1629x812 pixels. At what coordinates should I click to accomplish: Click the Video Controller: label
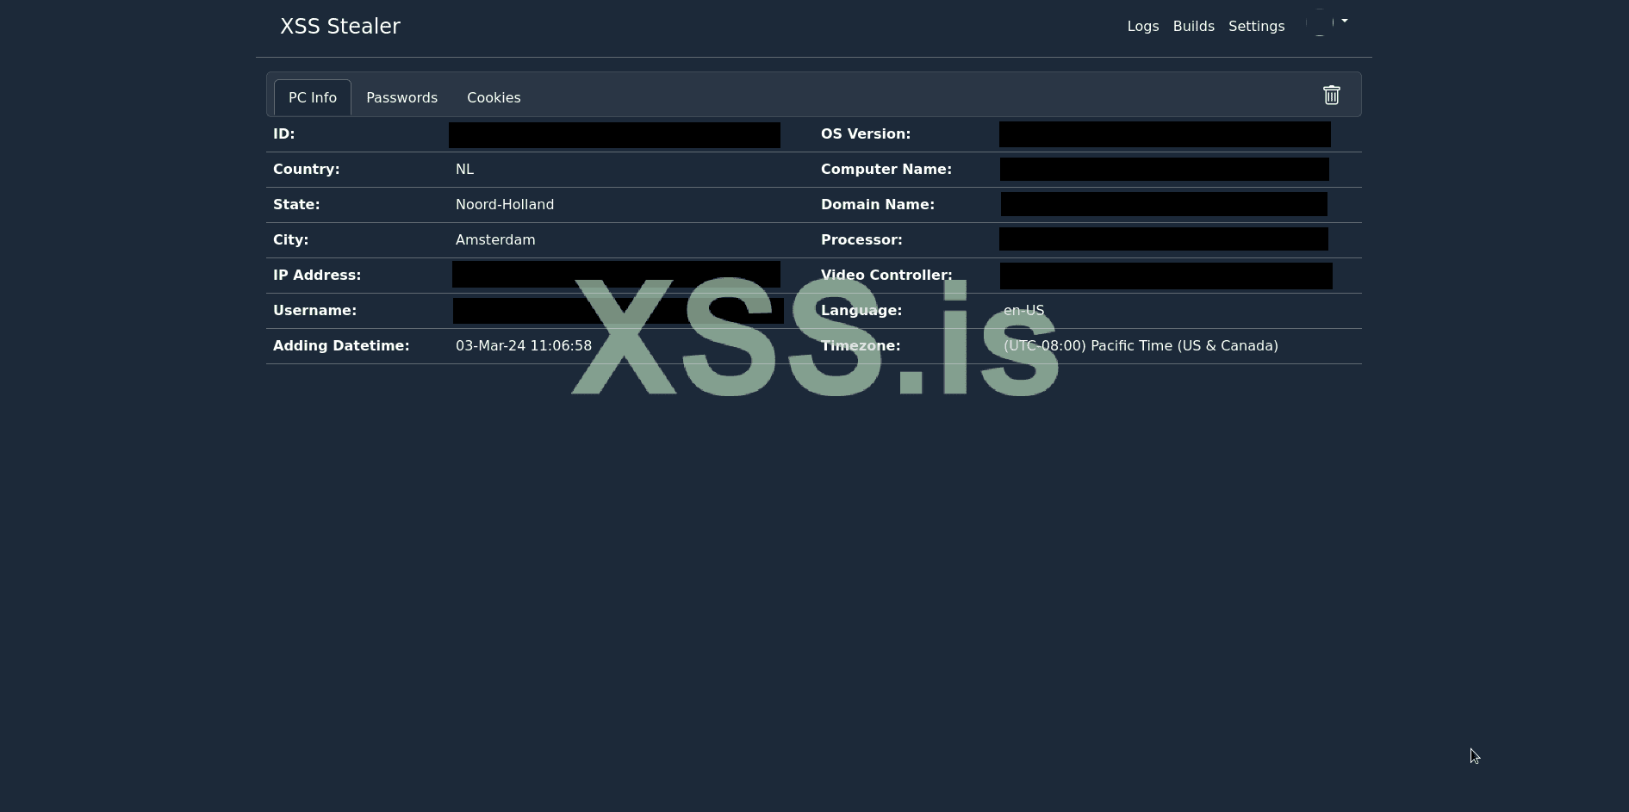tap(886, 276)
